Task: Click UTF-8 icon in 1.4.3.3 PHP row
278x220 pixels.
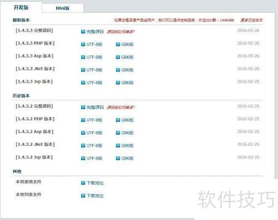Action: coord(83,44)
